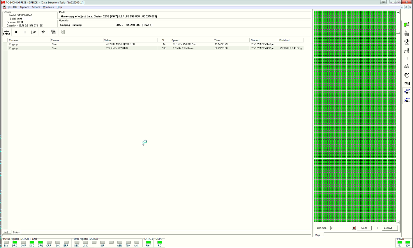
Task: Click the time value 15:14/19:29
Action: [221, 44]
